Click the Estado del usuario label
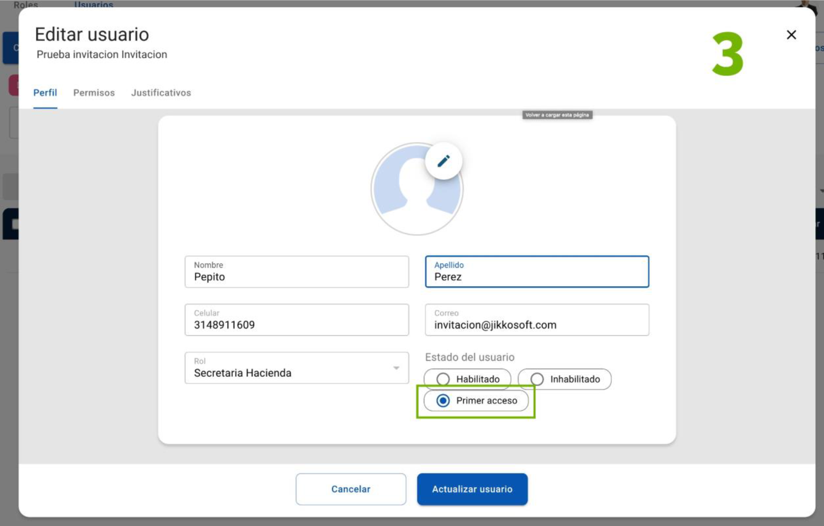 click(x=470, y=357)
